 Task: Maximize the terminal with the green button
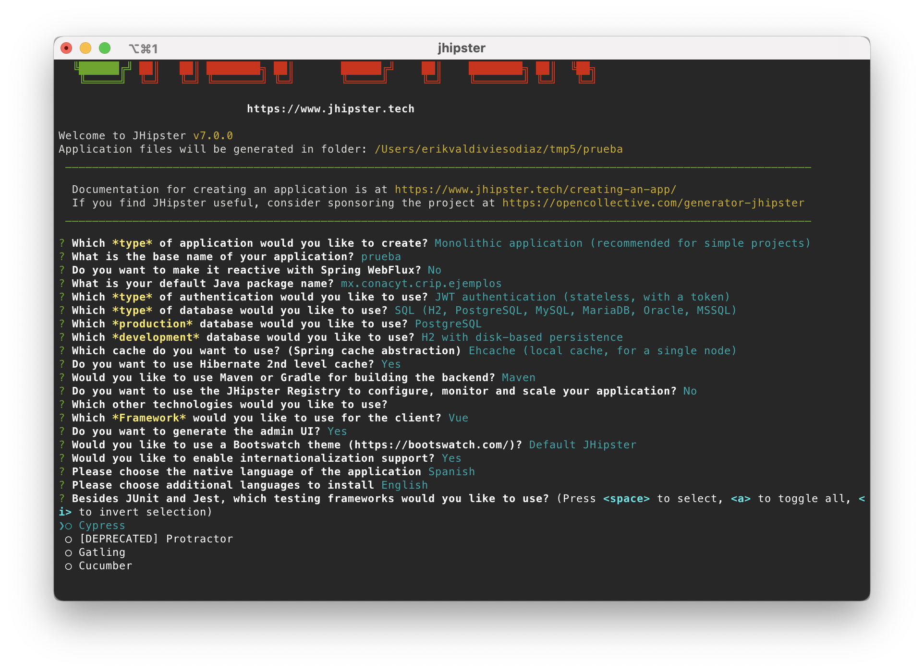(105, 48)
